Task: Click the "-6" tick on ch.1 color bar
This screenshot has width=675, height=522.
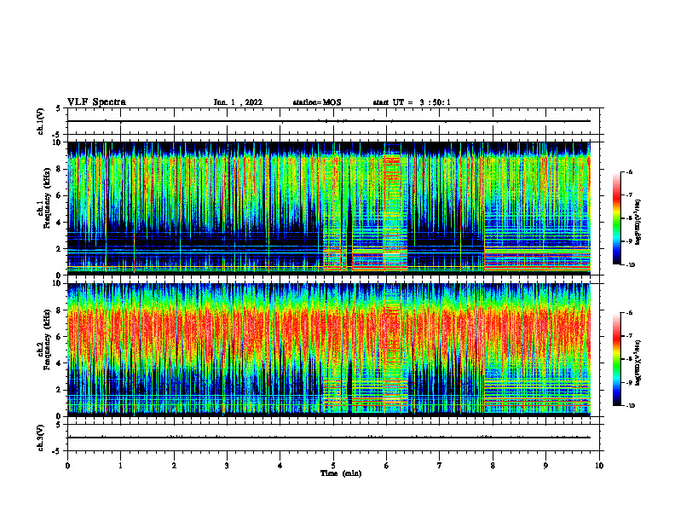Action: pyautogui.click(x=630, y=172)
